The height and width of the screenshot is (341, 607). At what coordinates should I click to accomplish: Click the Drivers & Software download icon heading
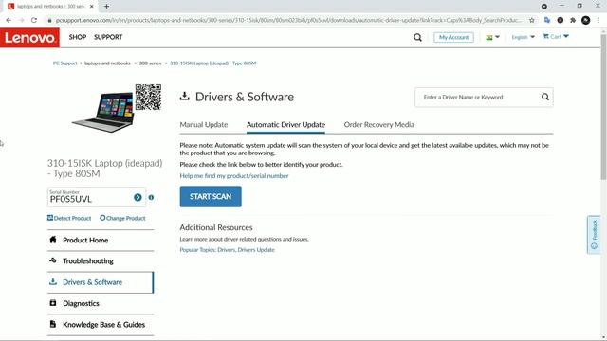(x=185, y=96)
